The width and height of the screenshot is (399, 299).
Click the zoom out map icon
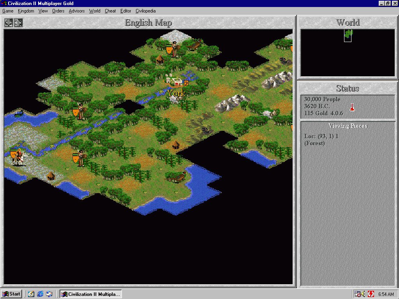pos(9,23)
